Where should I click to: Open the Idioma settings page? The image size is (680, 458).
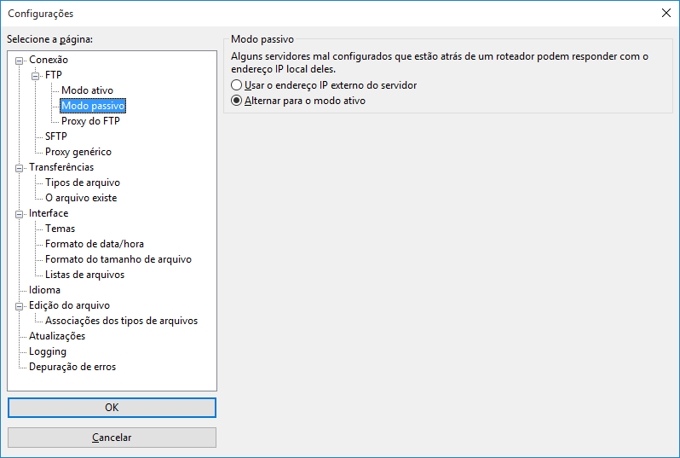(x=44, y=290)
